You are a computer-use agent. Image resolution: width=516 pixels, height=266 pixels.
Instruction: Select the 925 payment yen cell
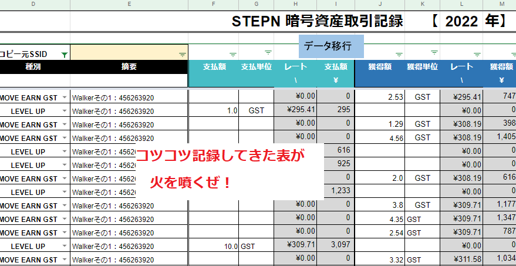point(339,164)
